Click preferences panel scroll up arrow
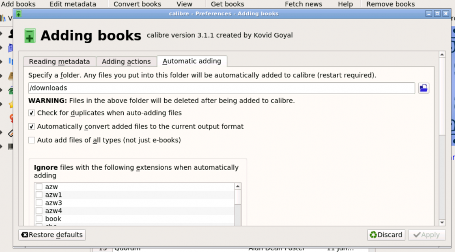Viewport: 455px width, 252px height. [x=442, y=55]
